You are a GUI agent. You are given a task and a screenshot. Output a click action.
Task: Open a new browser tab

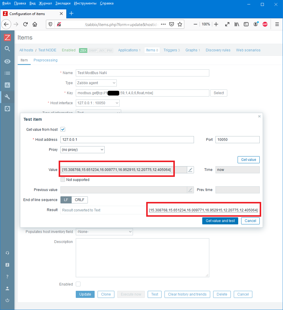click(71, 13)
